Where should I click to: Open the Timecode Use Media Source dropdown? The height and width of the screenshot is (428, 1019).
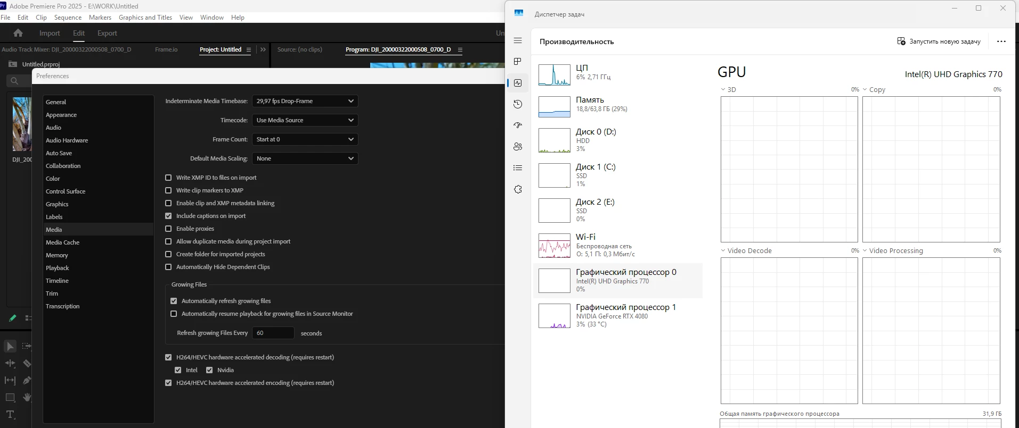(305, 120)
